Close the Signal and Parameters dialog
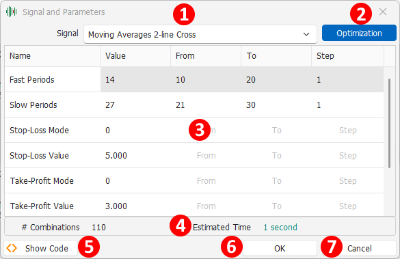400x259 pixels. (383, 12)
